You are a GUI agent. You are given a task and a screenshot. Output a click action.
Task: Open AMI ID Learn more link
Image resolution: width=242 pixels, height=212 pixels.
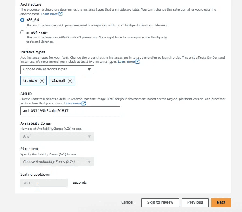73,103
